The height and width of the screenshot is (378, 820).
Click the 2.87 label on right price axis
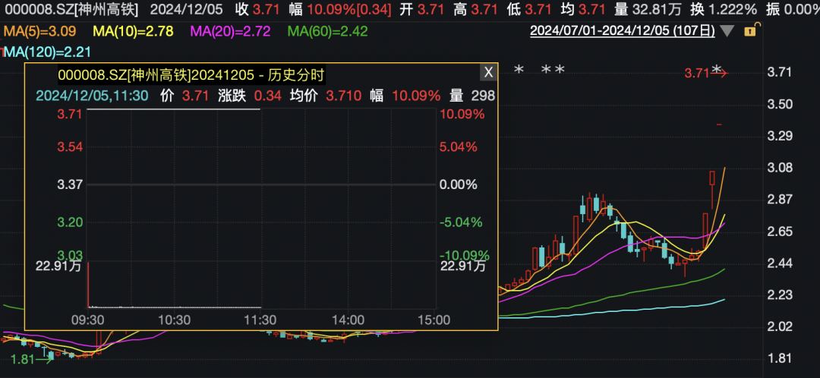pos(780,200)
